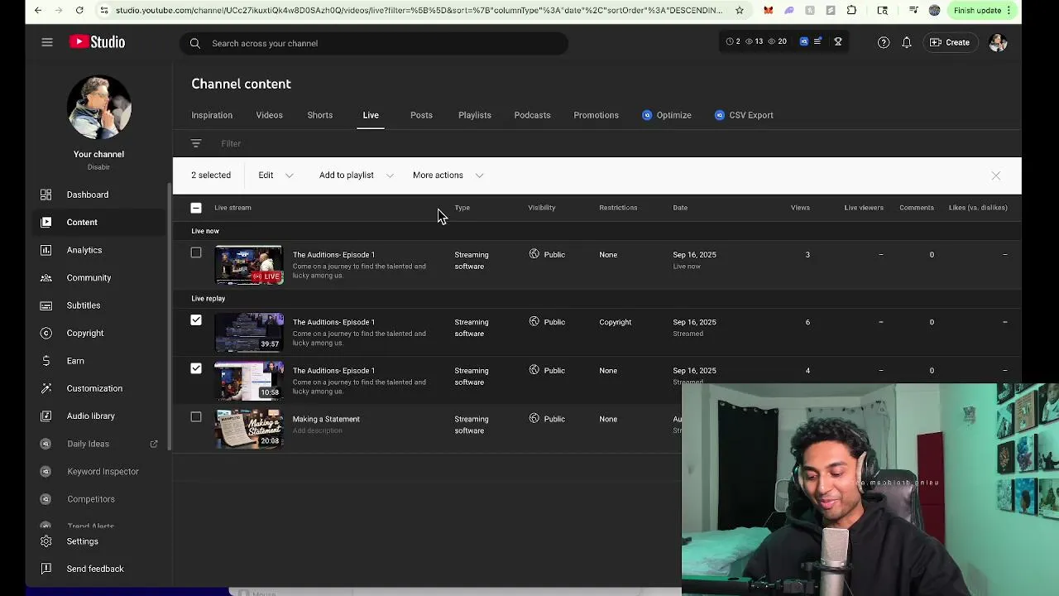
Task: Click the filter lines icon
Action: 196,143
